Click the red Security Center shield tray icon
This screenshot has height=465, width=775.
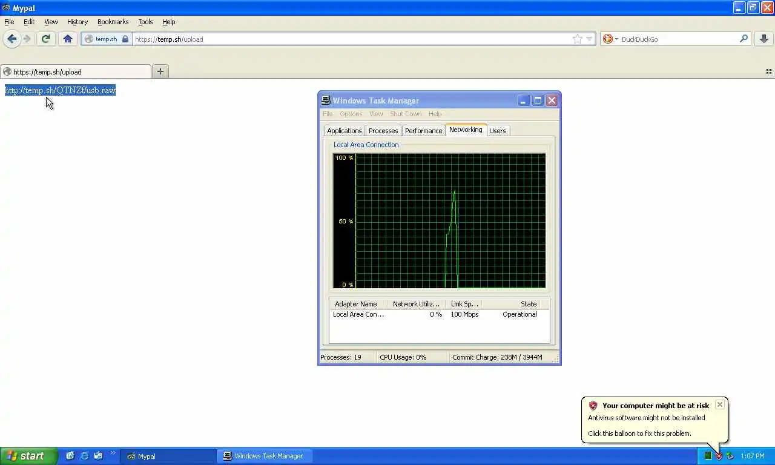pyautogui.click(x=719, y=456)
